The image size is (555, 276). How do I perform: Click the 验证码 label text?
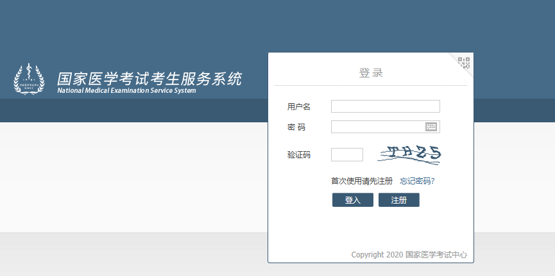(x=299, y=155)
